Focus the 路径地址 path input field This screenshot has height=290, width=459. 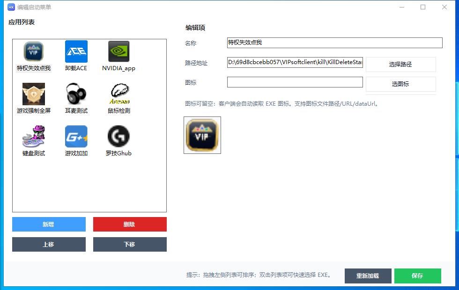pyautogui.click(x=295, y=62)
